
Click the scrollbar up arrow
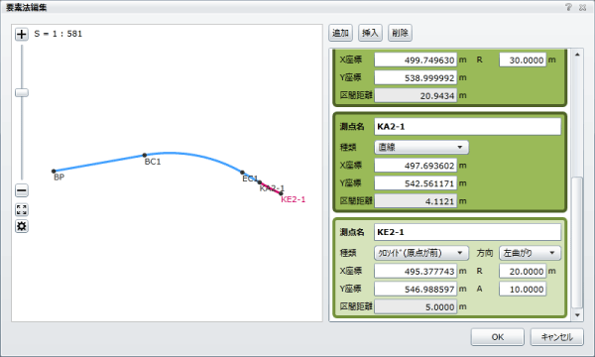(577, 55)
